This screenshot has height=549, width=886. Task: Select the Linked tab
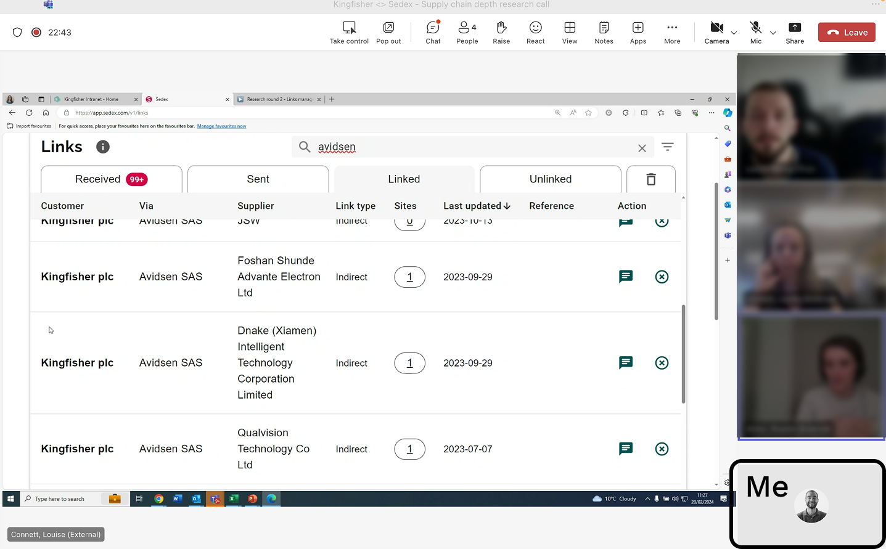click(404, 179)
